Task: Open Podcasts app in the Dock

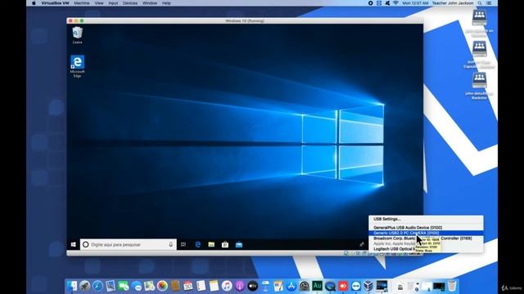Action: [240, 286]
